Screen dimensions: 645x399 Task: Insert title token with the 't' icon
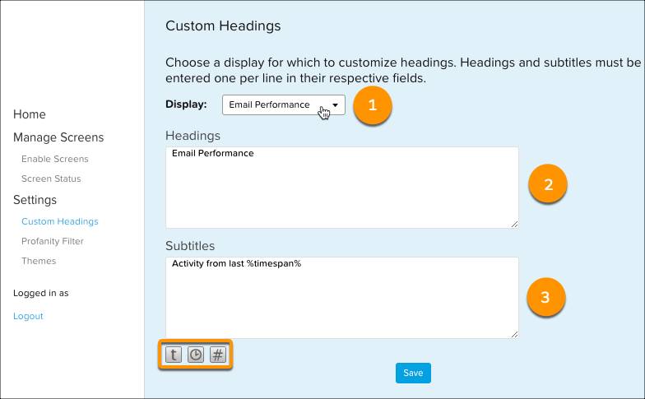174,355
